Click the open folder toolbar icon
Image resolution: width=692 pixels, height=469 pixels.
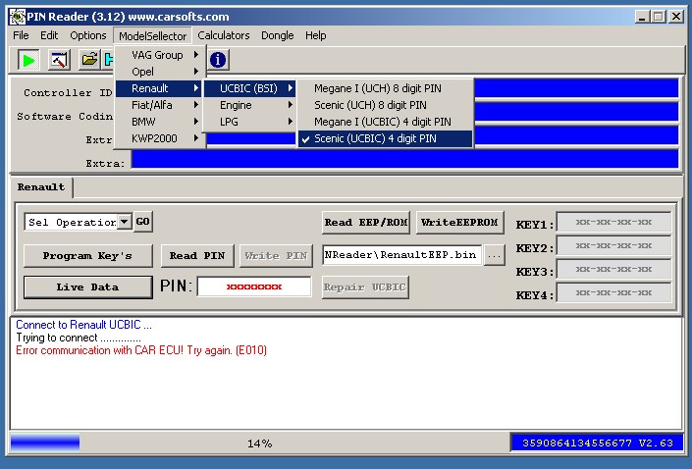tap(89, 60)
